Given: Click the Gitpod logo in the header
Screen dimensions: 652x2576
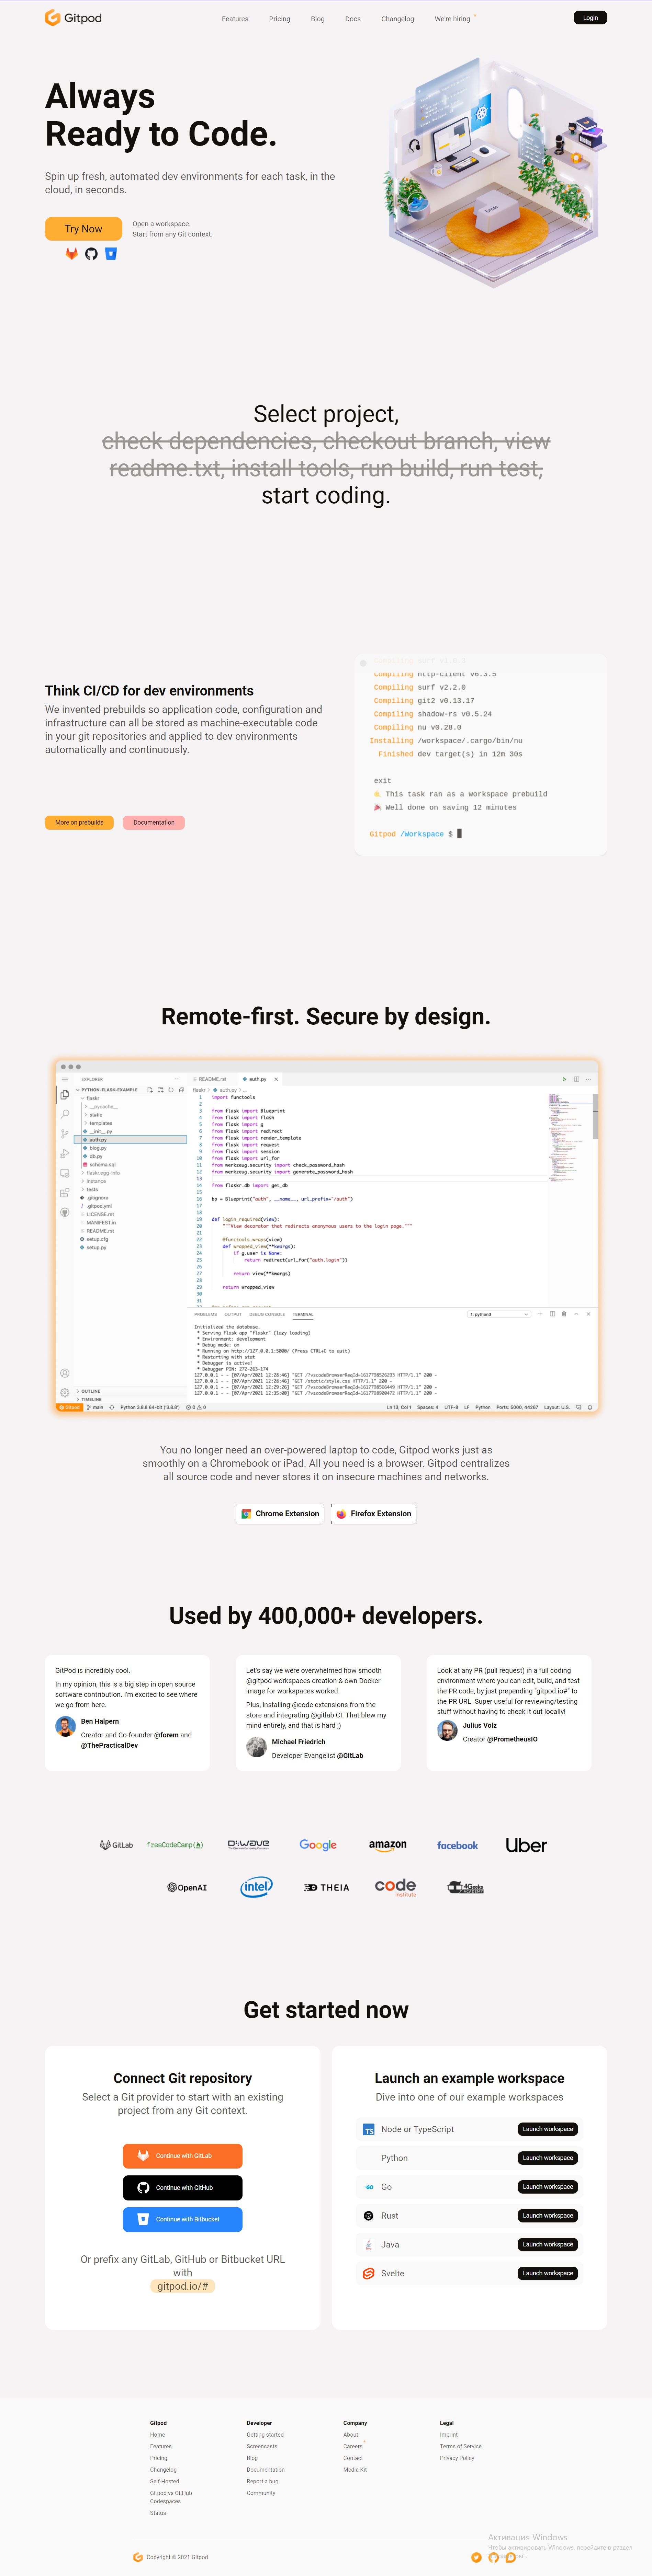Looking at the screenshot, I should [73, 18].
